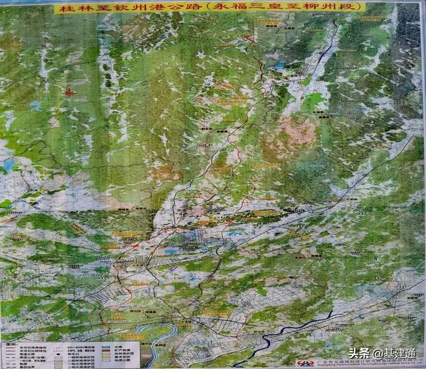Click the blue 水库 legend color swatch
Image resolution: width=426 pixels, height=369 pixels.
106,347
